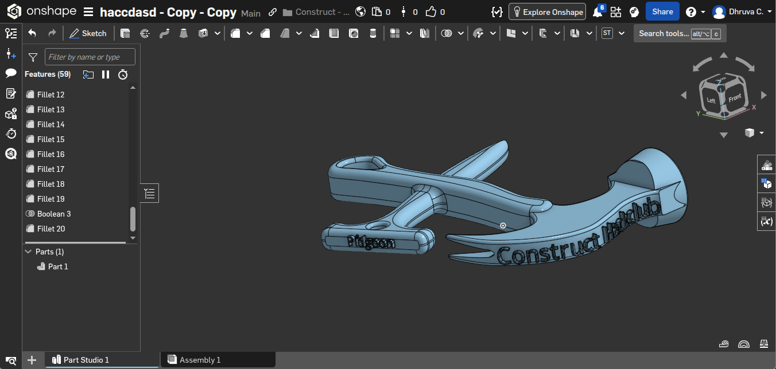This screenshot has width=776, height=369.
Task: Open notifications bell icon
Action: pos(598,12)
